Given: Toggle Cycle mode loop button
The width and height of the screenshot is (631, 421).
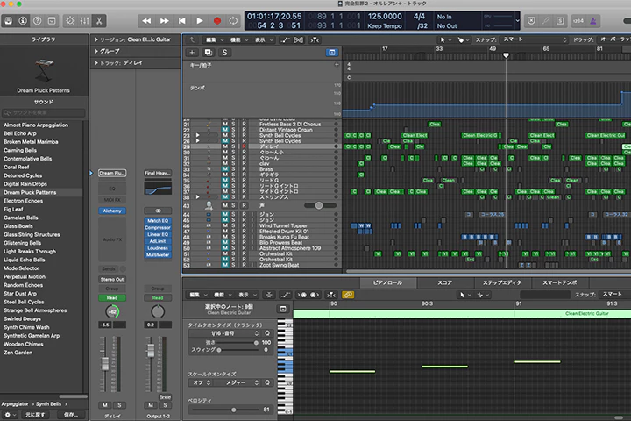Looking at the screenshot, I should pos(233,20).
